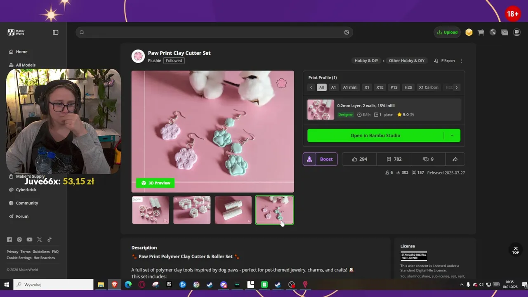
Task: Open the MakerWorld logo home link
Action: (x=16, y=32)
